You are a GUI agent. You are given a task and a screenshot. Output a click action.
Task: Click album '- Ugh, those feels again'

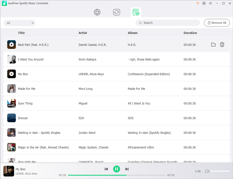[144, 59]
